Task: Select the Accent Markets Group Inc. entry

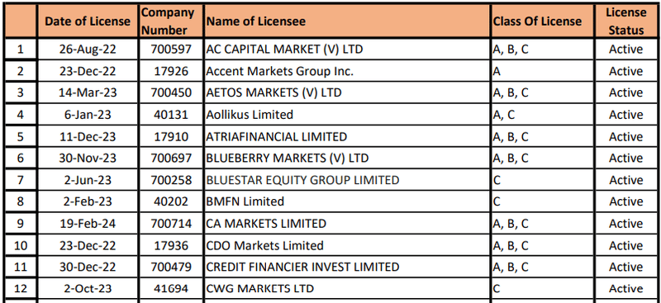Action: [x=347, y=71]
